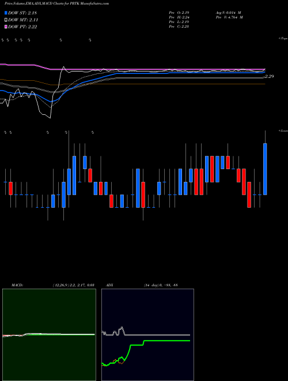Click the green ADX line plateau
This screenshot has width=288, height=381.
point(167,341)
